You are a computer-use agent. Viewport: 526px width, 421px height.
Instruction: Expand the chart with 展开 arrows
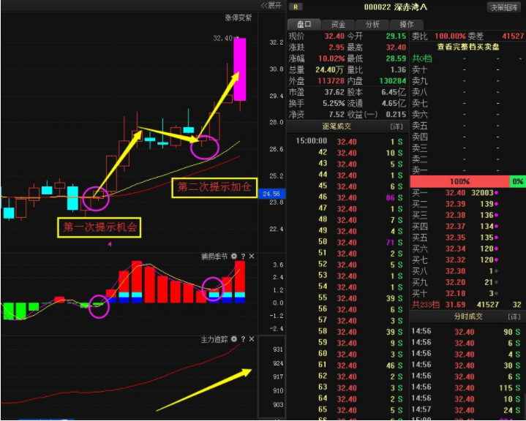[271, 5]
